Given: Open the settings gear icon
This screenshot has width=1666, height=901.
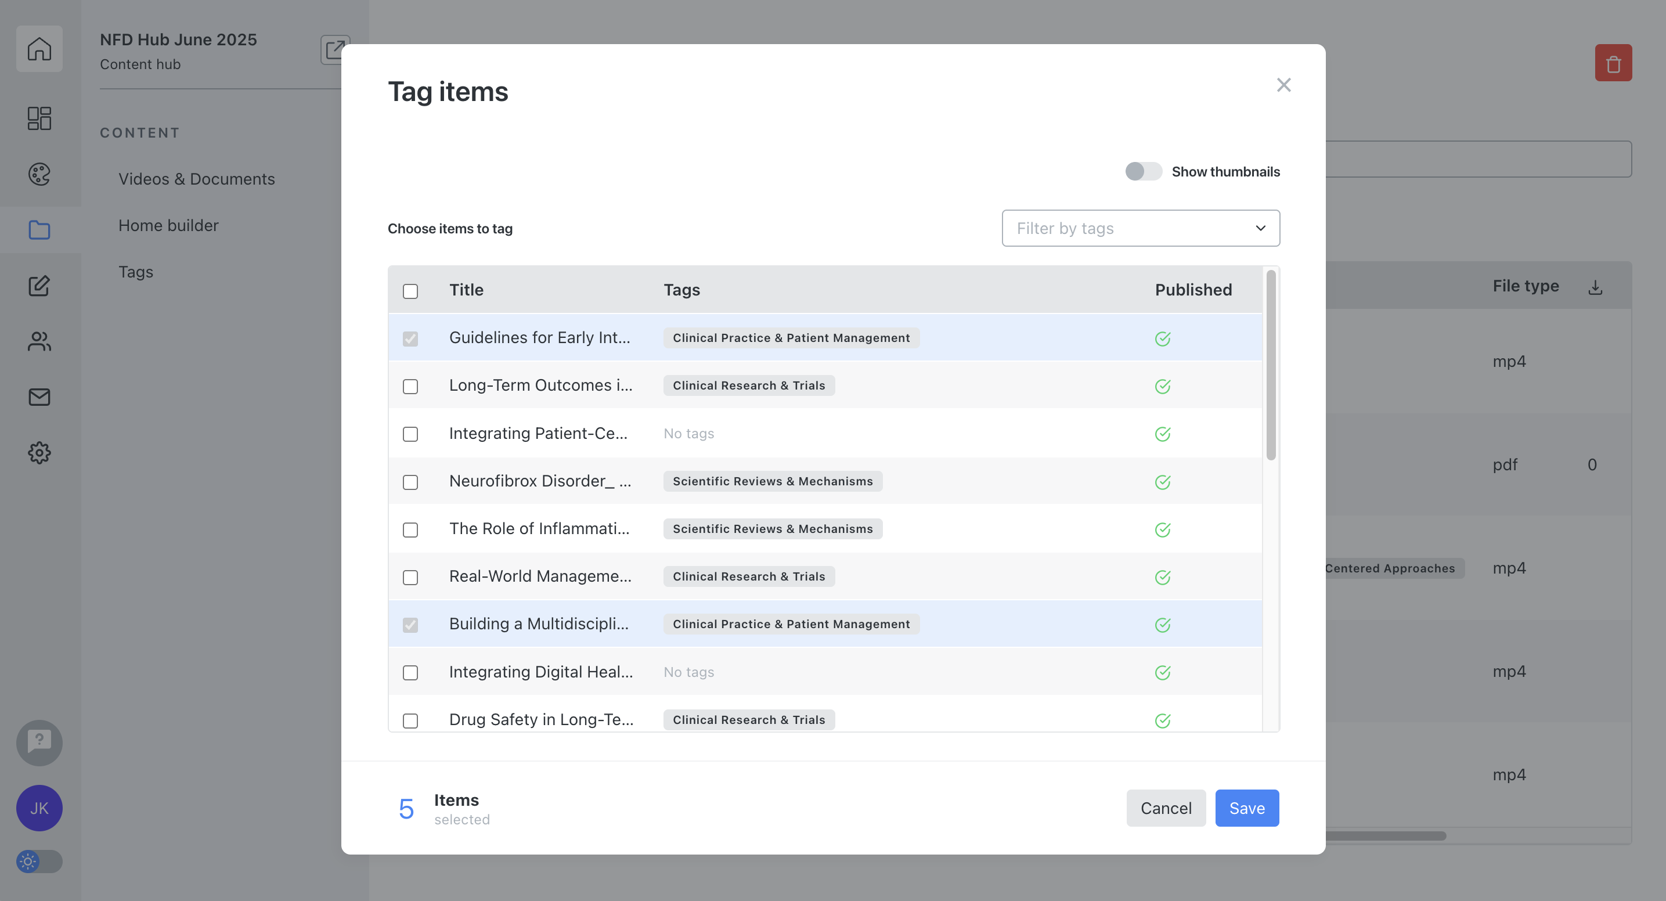Looking at the screenshot, I should 39,453.
